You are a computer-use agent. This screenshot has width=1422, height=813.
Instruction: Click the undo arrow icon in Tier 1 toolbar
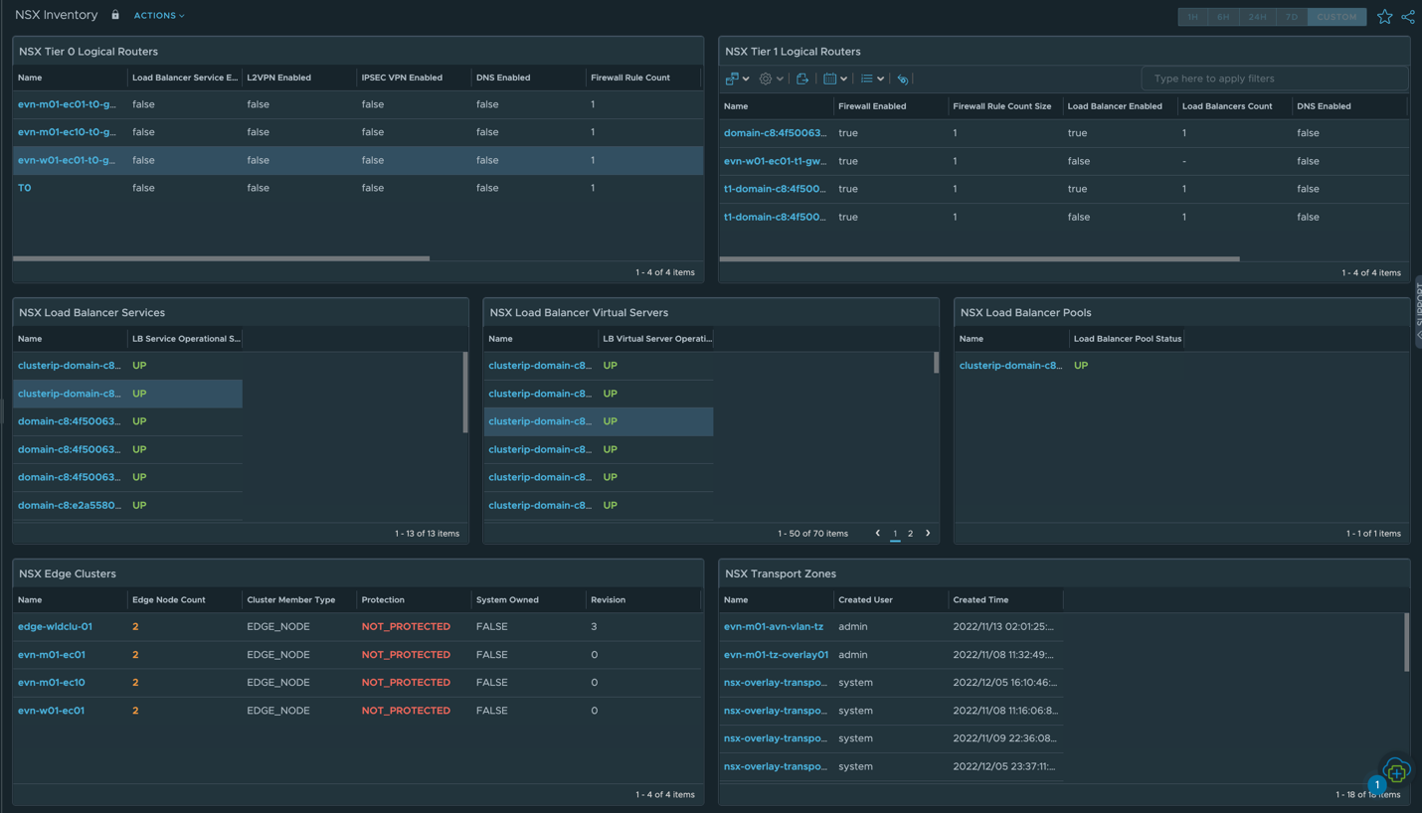coord(903,79)
